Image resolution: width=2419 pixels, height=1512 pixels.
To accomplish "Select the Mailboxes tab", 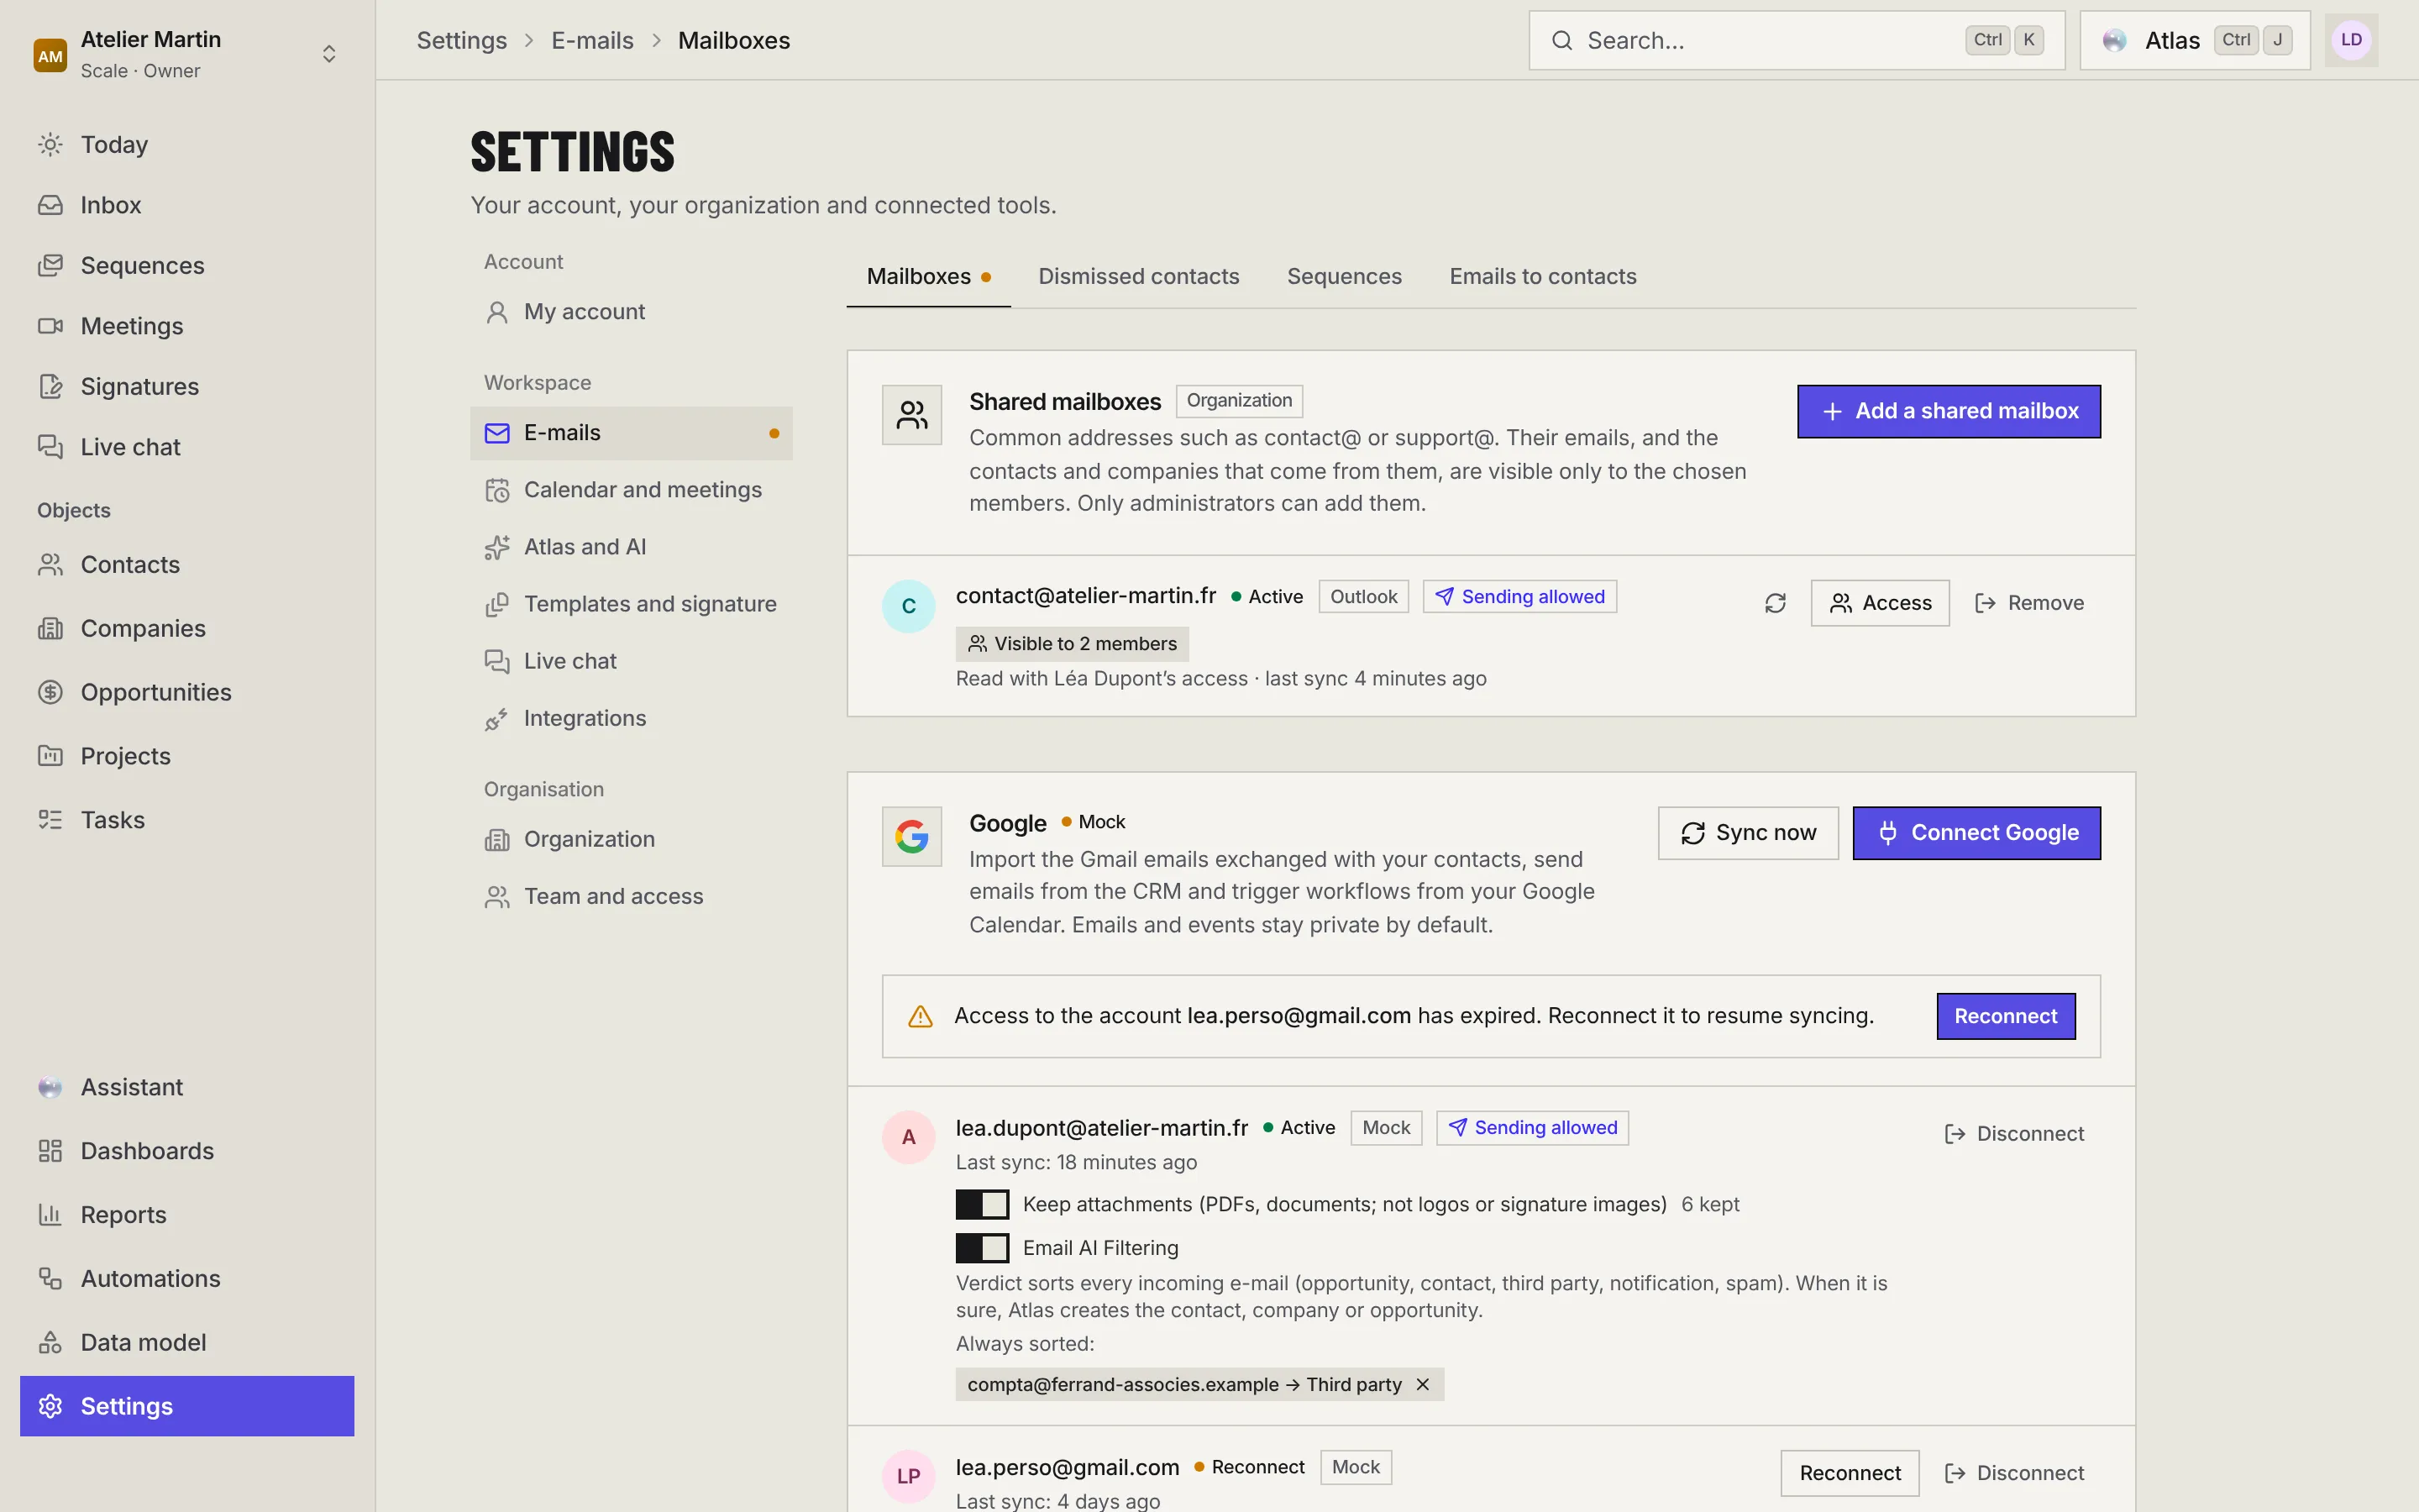I will click(929, 277).
